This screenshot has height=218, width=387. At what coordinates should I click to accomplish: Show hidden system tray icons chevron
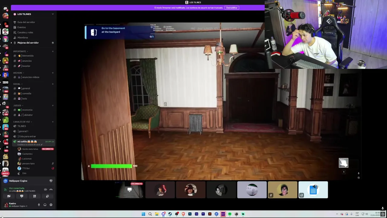click(x=337, y=214)
